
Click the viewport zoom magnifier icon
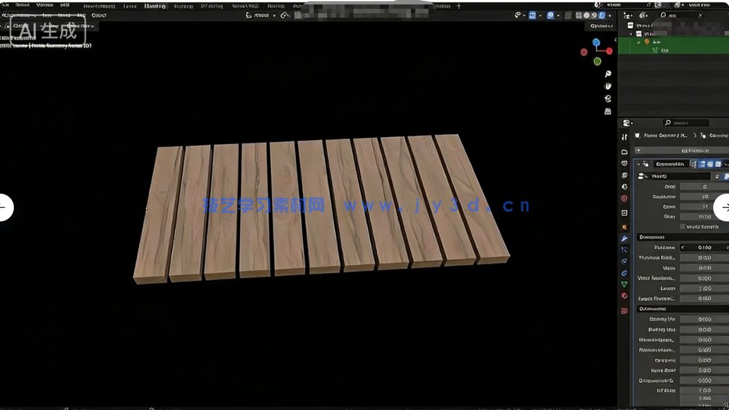(x=607, y=74)
